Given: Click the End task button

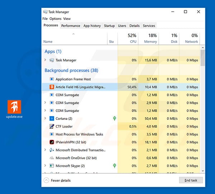Looking at the screenshot, I should (x=191, y=180).
